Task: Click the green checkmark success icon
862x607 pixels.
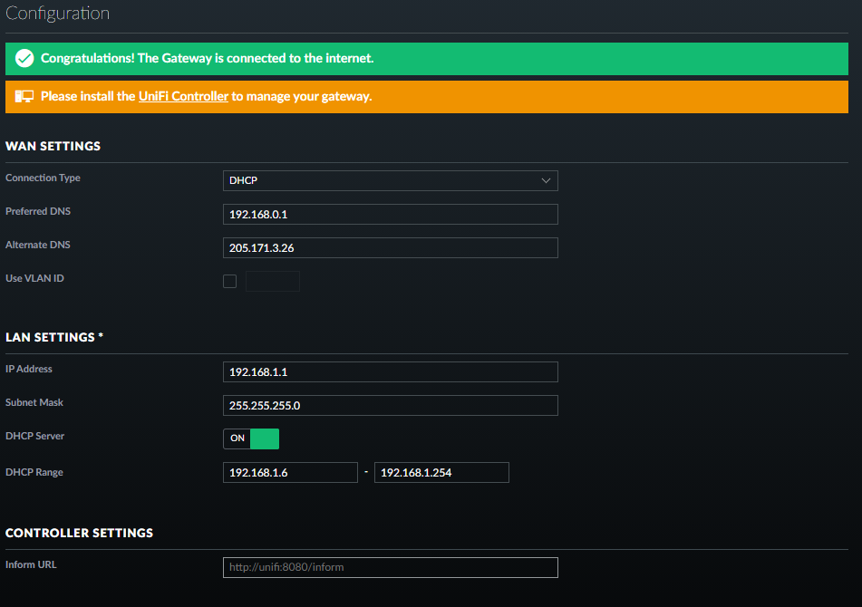Action: tap(24, 59)
